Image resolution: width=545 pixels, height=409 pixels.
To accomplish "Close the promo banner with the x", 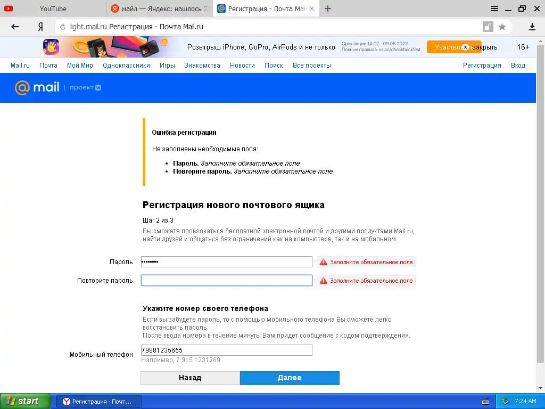I will pos(465,47).
